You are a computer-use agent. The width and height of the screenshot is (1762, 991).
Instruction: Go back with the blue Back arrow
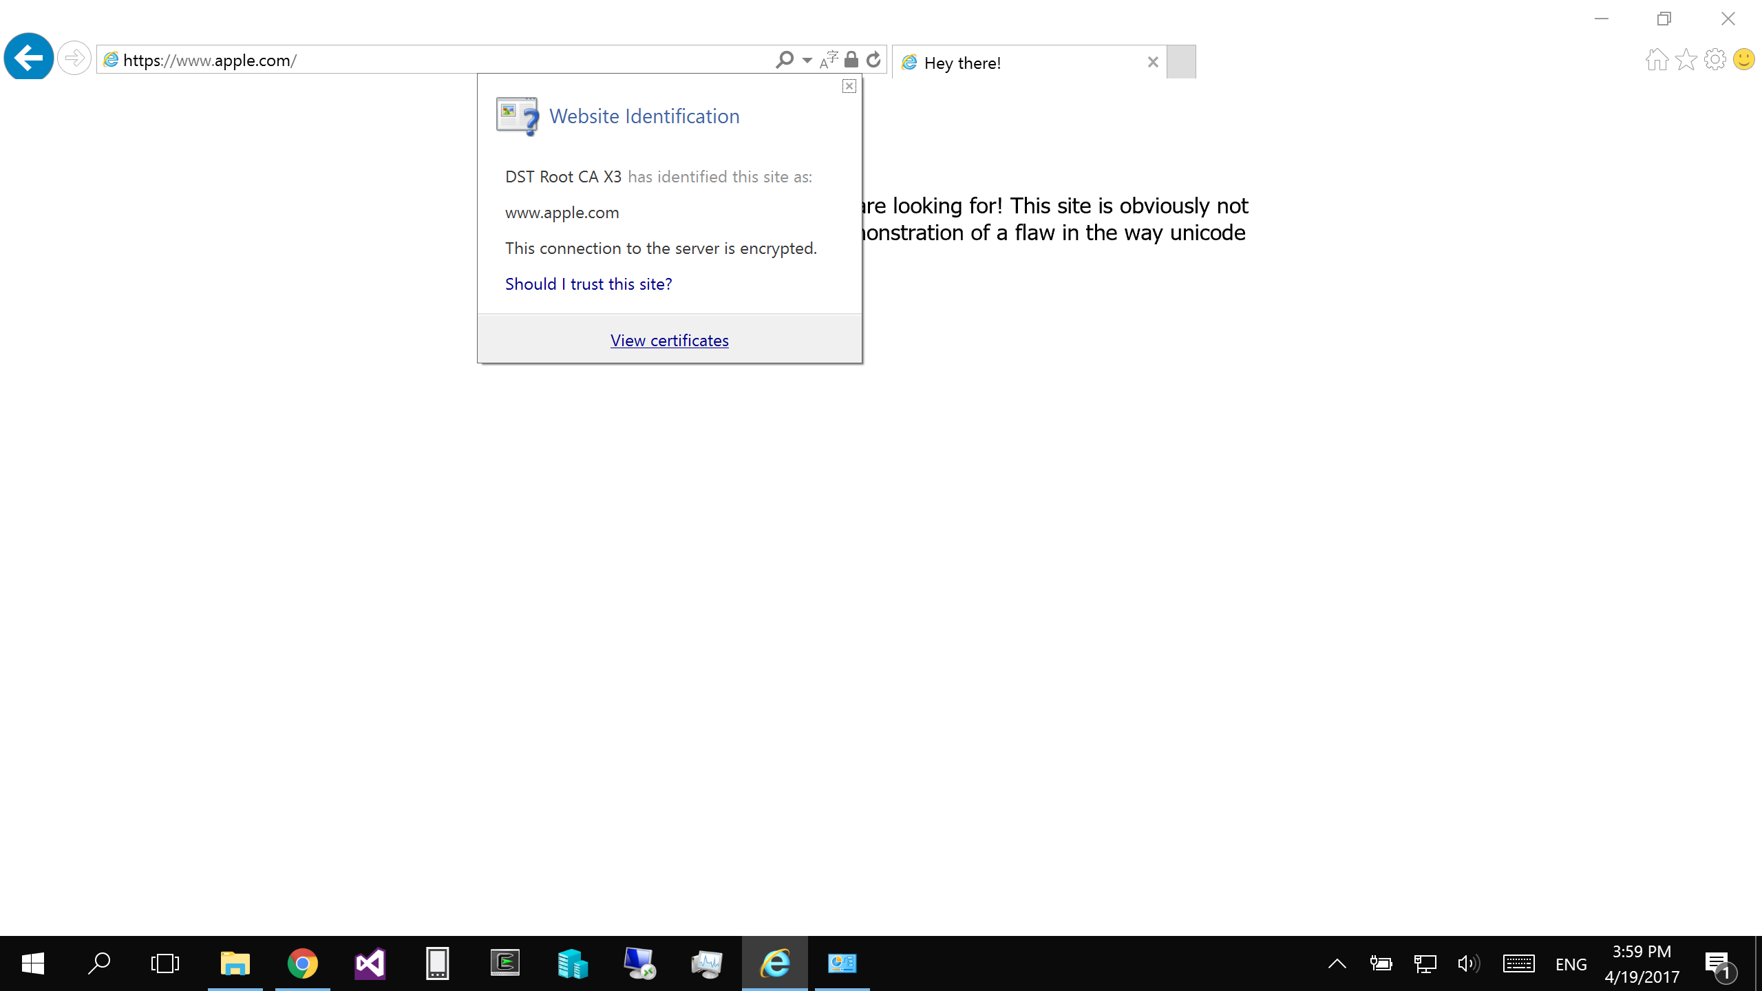(x=28, y=57)
